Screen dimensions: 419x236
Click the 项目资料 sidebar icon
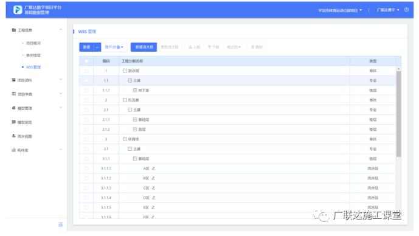[13, 80]
